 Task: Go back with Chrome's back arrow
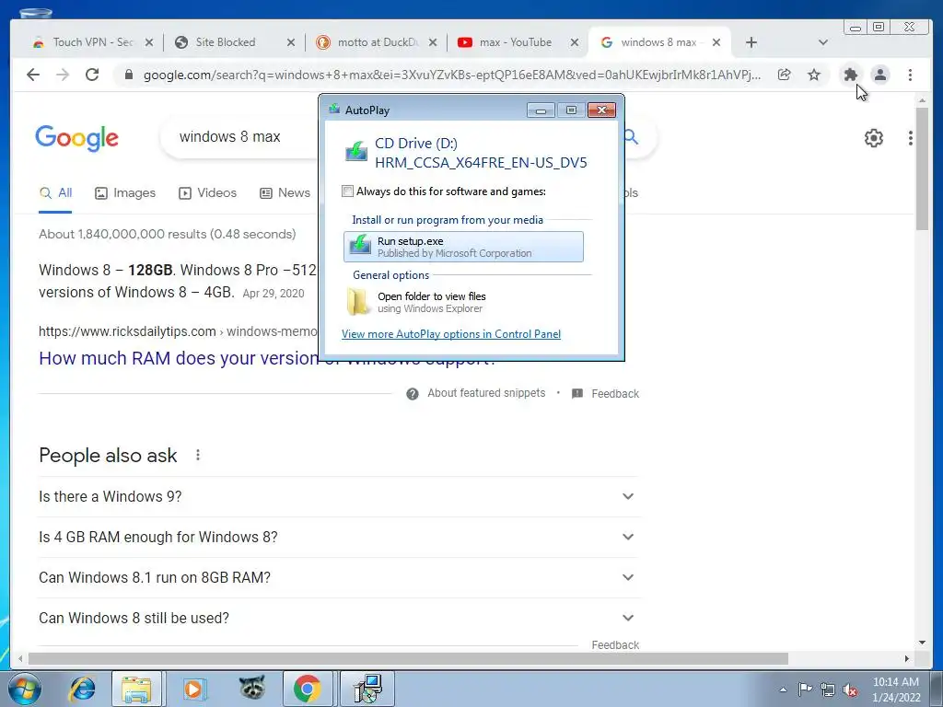(x=33, y=75)
